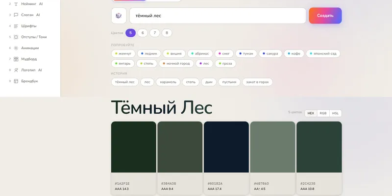Open the Мудборд section
The width and height of the screenshot is (392, 196).
30,59
